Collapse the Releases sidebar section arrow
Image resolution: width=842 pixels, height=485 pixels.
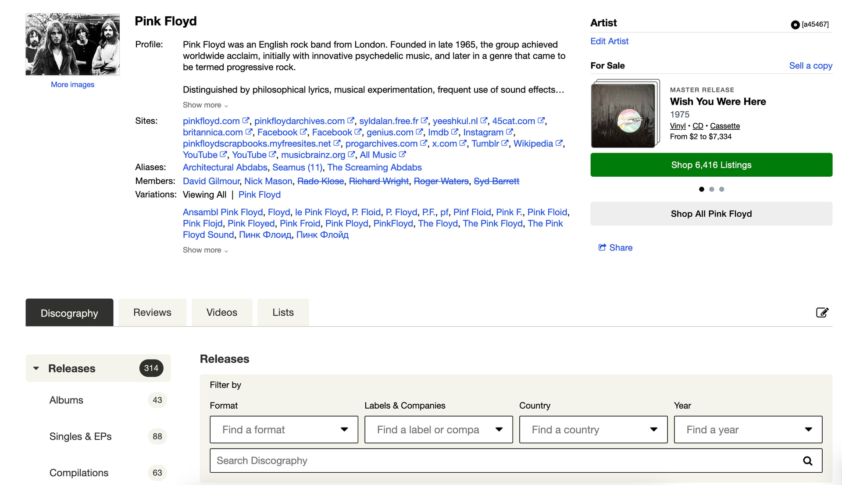[36, 368]
